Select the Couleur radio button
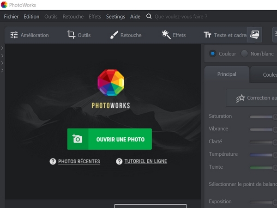 (212, 54)
